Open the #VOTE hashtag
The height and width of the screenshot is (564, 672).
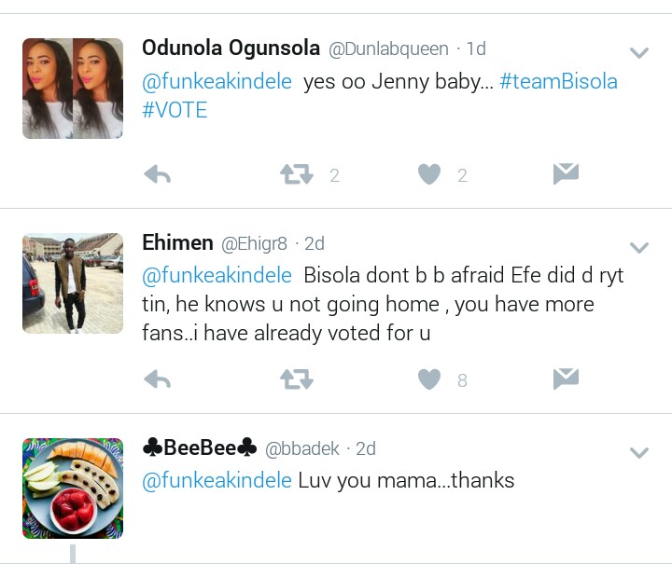click(x=175, y=110)
